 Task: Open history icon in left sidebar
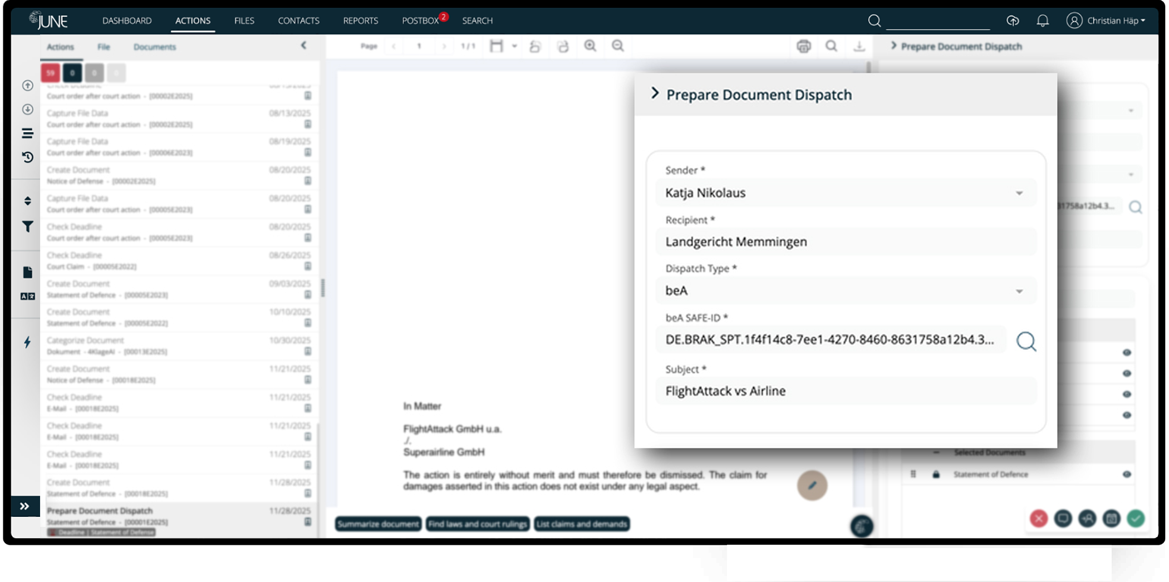pos(27,157)
